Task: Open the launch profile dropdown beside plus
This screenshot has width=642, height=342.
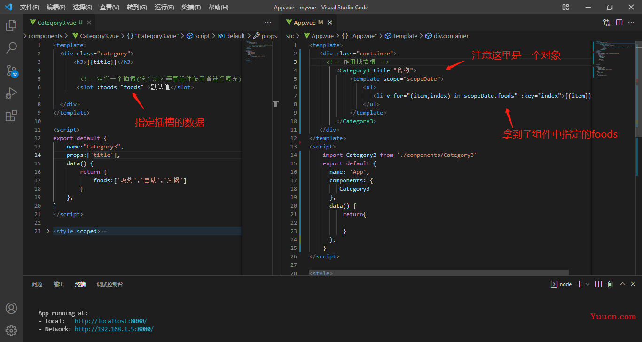Action: pos(587,284)
